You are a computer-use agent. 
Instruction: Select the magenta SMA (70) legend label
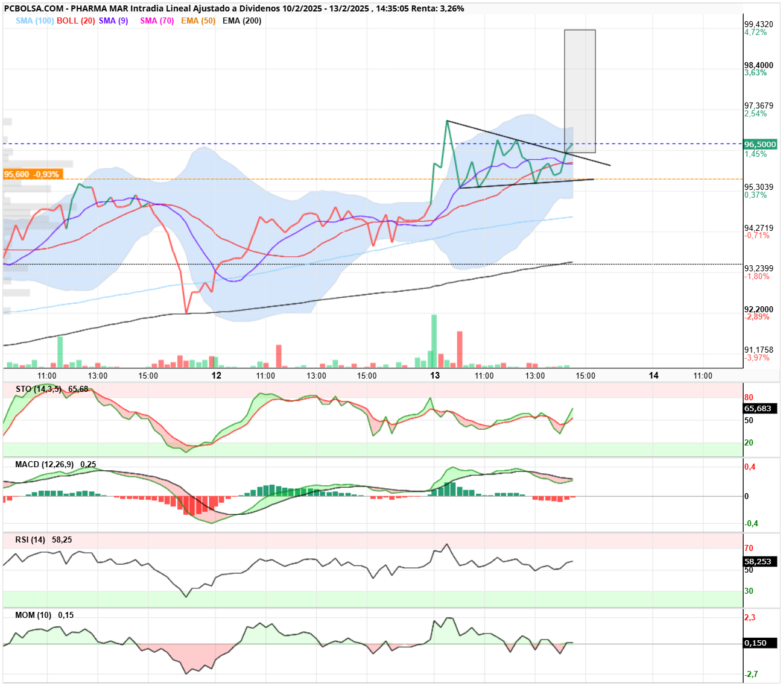157,20
